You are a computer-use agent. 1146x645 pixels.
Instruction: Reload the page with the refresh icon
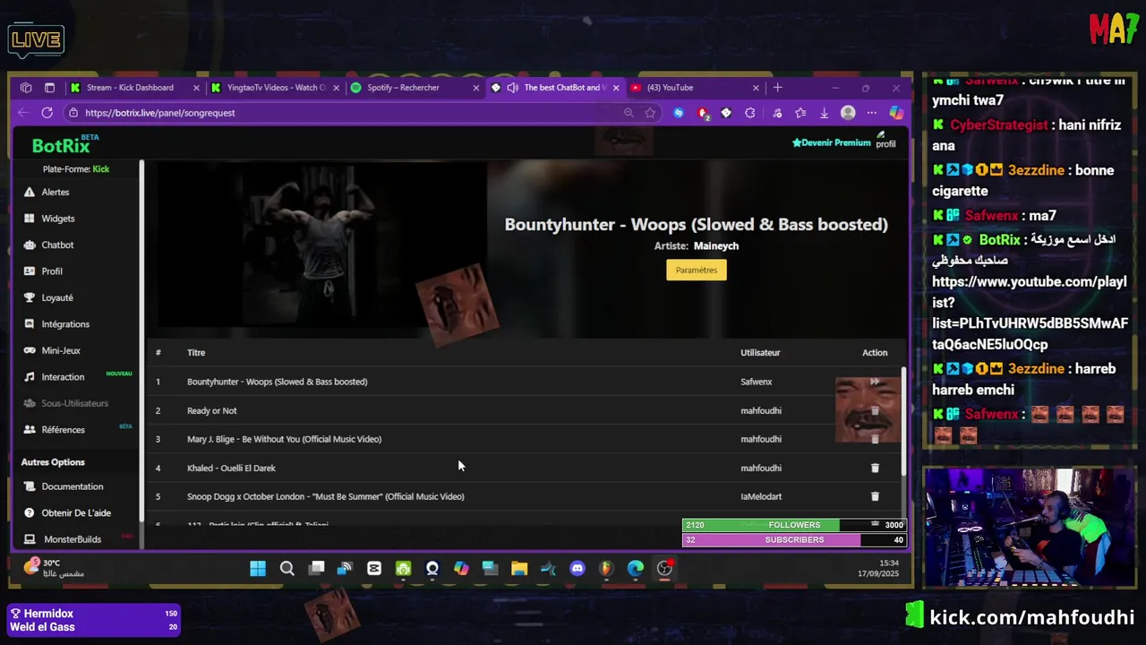pyautogui.click(x=47, y=113)
